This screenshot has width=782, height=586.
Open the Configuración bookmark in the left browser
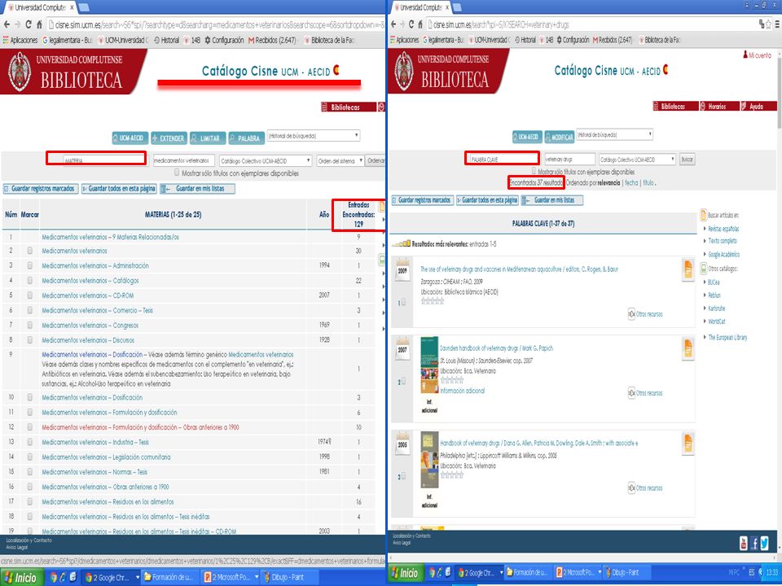(224, 40)
